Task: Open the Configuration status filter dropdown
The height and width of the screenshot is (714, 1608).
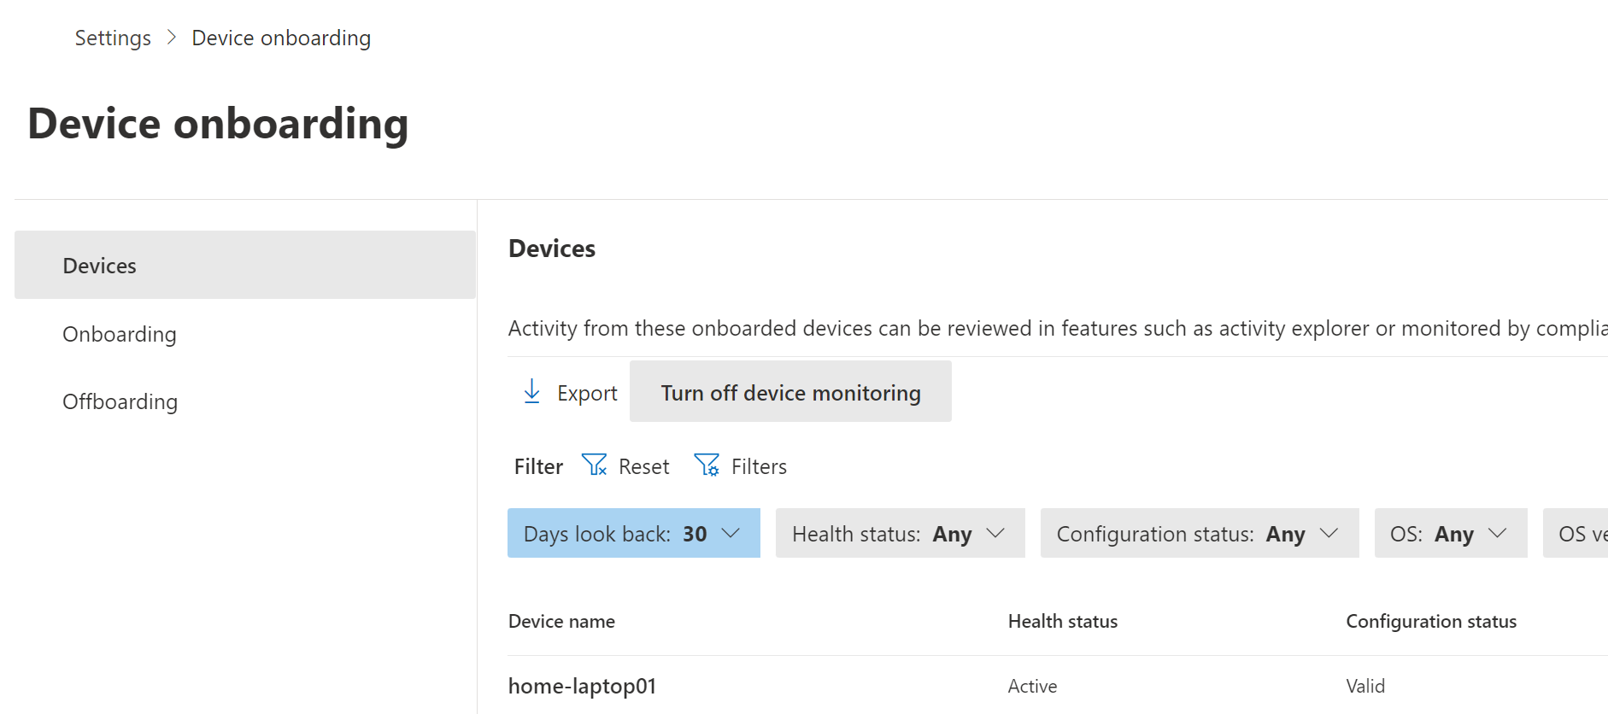Action: click(1199, 534)
